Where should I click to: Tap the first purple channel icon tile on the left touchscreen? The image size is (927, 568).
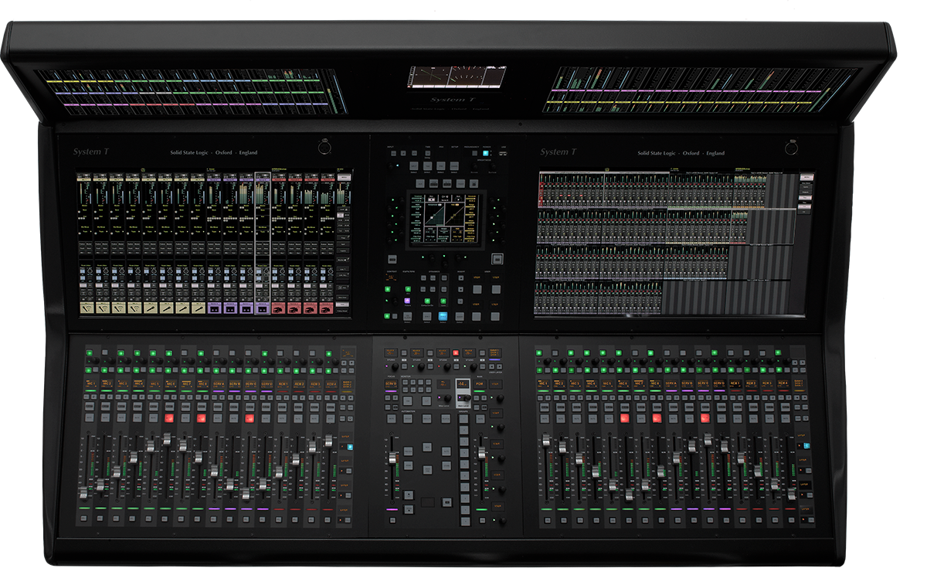coord(213,308)
